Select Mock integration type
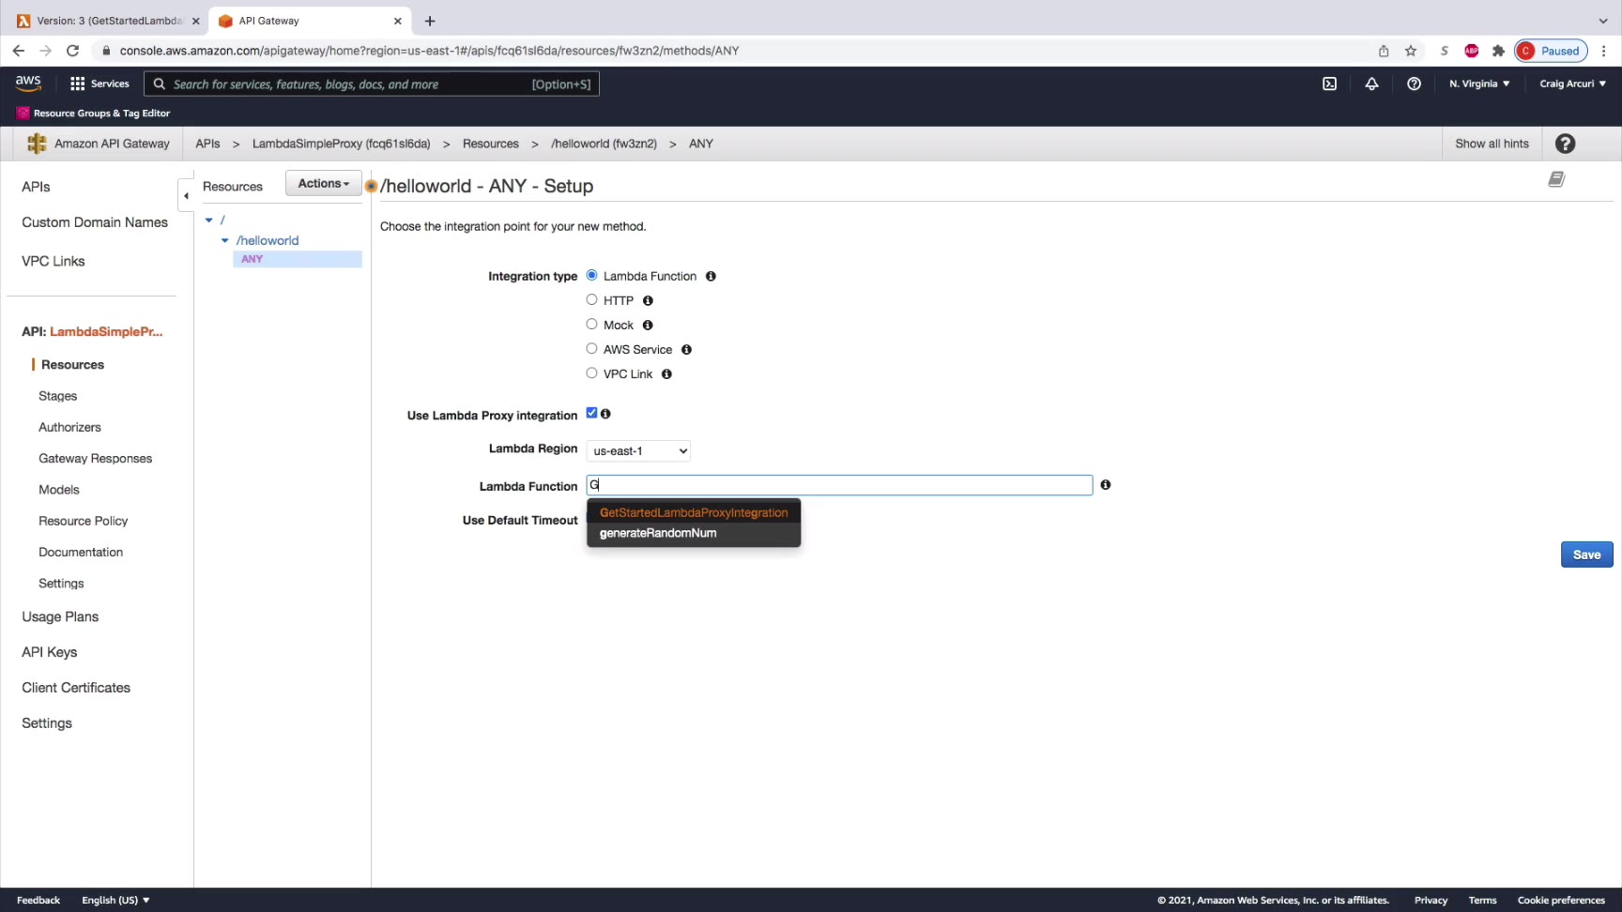This screenshot has height=912, width=1622. tap(591, 324)
